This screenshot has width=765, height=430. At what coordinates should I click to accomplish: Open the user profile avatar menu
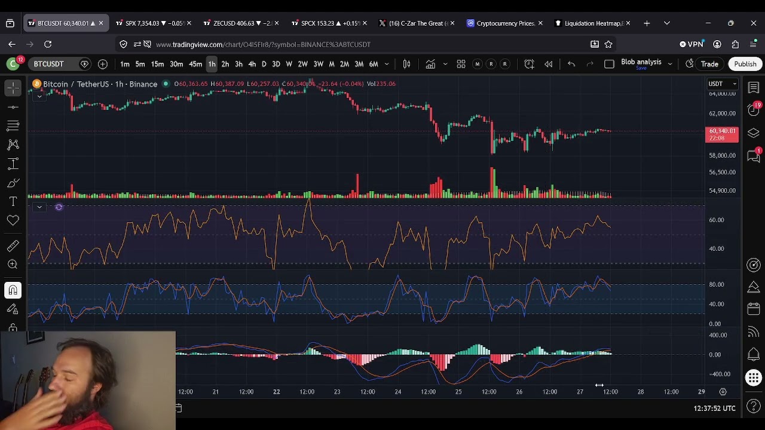tap(13, 64)
